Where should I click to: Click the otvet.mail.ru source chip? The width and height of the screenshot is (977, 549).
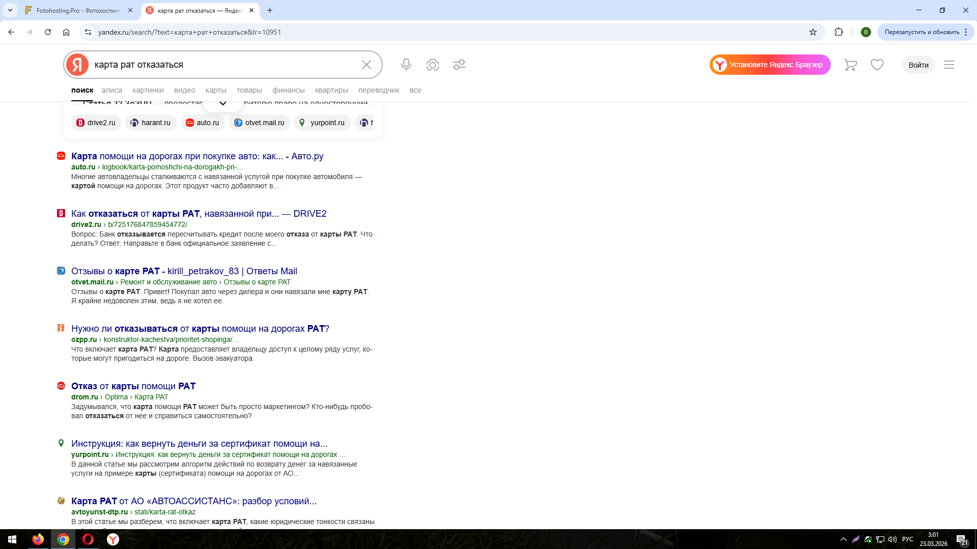tap(260, 123)
